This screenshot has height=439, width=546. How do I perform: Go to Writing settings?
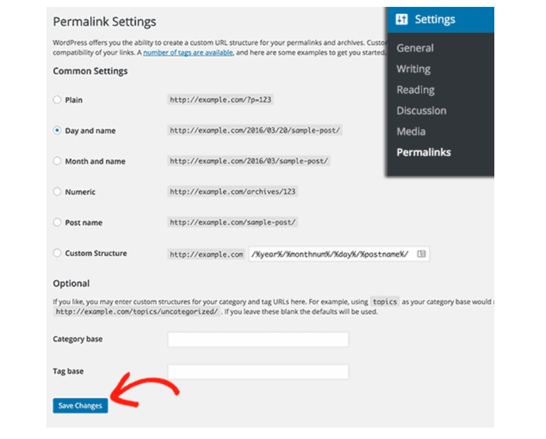coord(413,69)
